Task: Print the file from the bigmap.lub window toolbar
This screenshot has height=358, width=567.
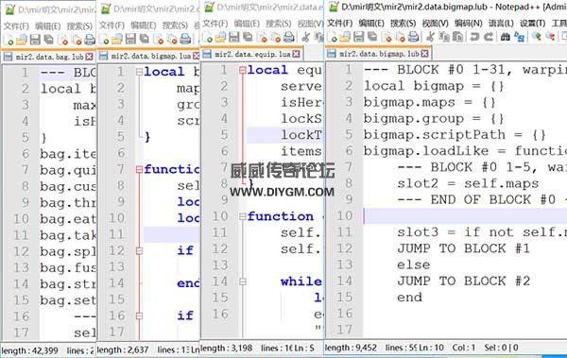Action: coord(413,37)
